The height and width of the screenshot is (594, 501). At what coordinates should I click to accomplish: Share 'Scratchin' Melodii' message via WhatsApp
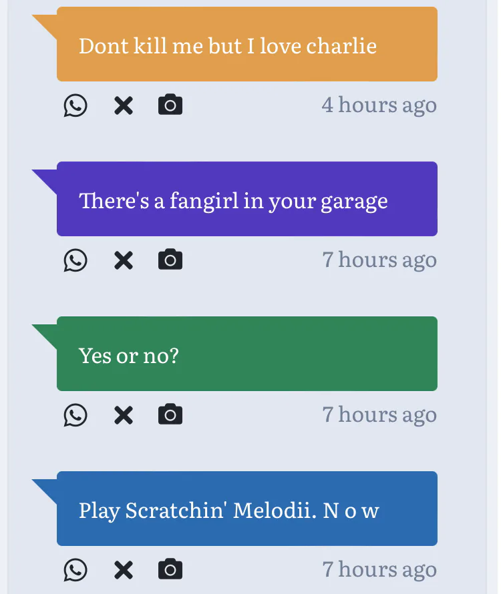point(75,570)
